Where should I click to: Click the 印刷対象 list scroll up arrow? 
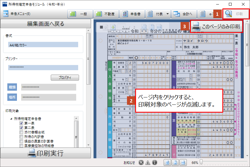click(x=76, y=118)
